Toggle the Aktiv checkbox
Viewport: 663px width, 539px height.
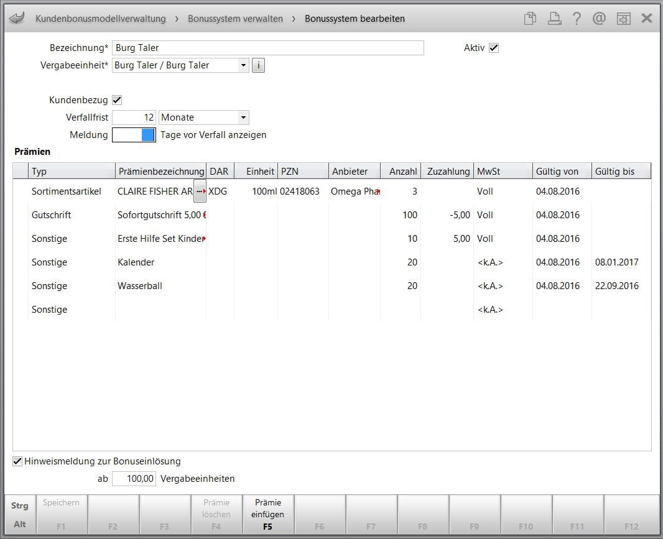click(x=494, y=48)
